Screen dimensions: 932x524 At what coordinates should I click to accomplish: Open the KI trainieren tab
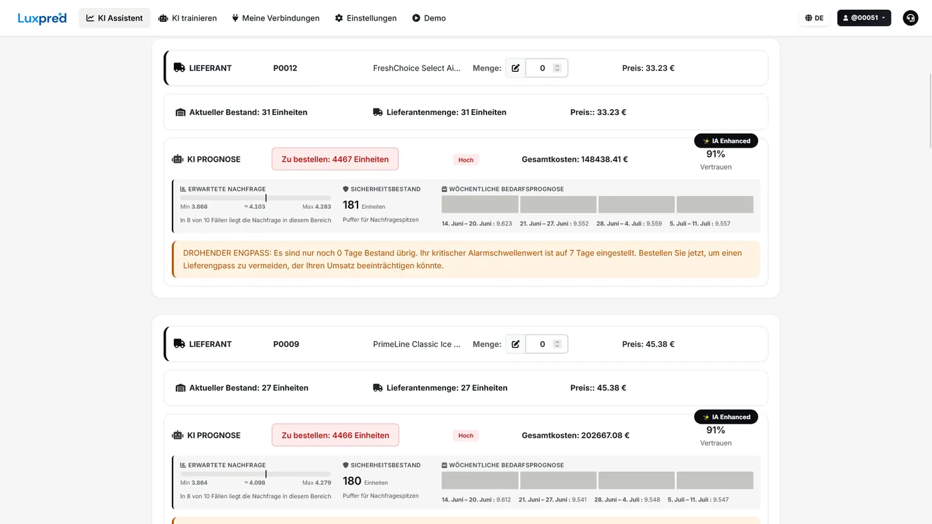tap(188, 18)
